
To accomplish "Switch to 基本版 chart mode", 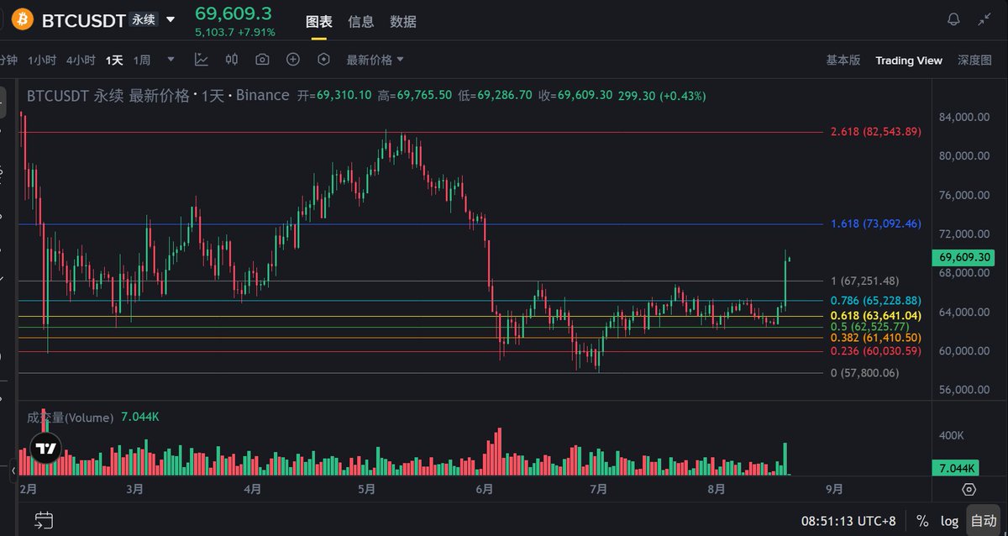I will point(843,60).
